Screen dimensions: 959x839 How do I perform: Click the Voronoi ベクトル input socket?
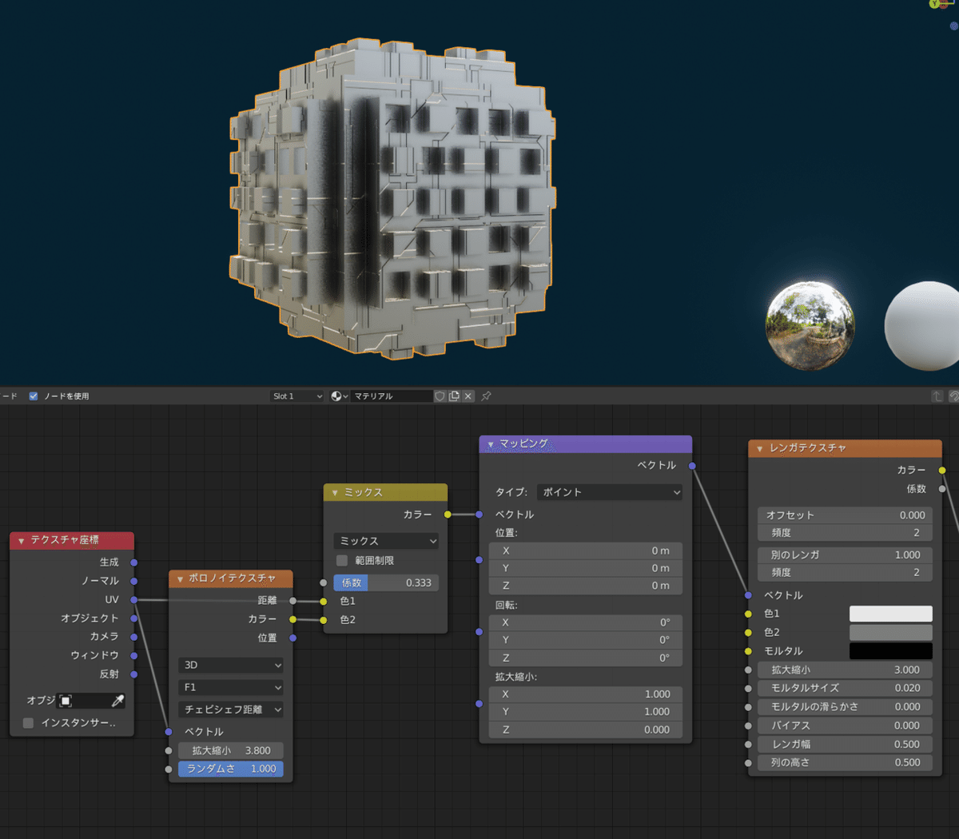tap(169, 732)
